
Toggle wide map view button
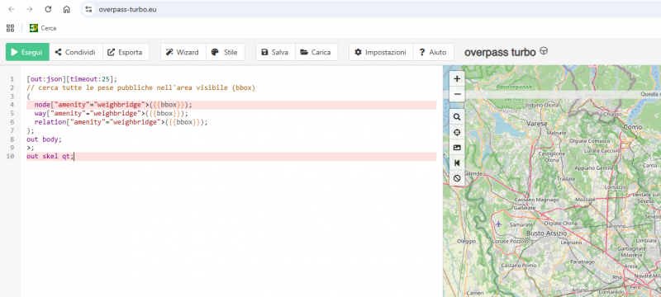(x=457, y=163)
